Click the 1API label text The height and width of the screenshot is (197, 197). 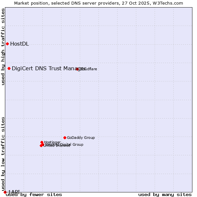[14, 192]
